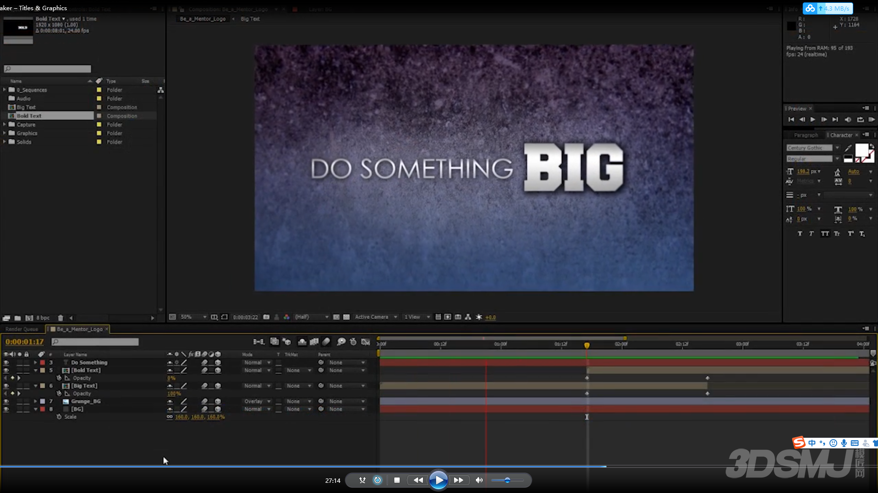Click the Last Frame button in Preview panel
The height and width of the screenshot is (493, 878).
coord(835,120)
